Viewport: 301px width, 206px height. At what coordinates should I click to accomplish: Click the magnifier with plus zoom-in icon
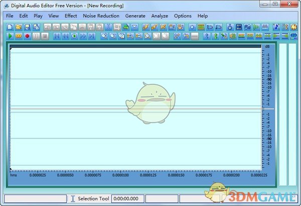click(x=130, y=36)
